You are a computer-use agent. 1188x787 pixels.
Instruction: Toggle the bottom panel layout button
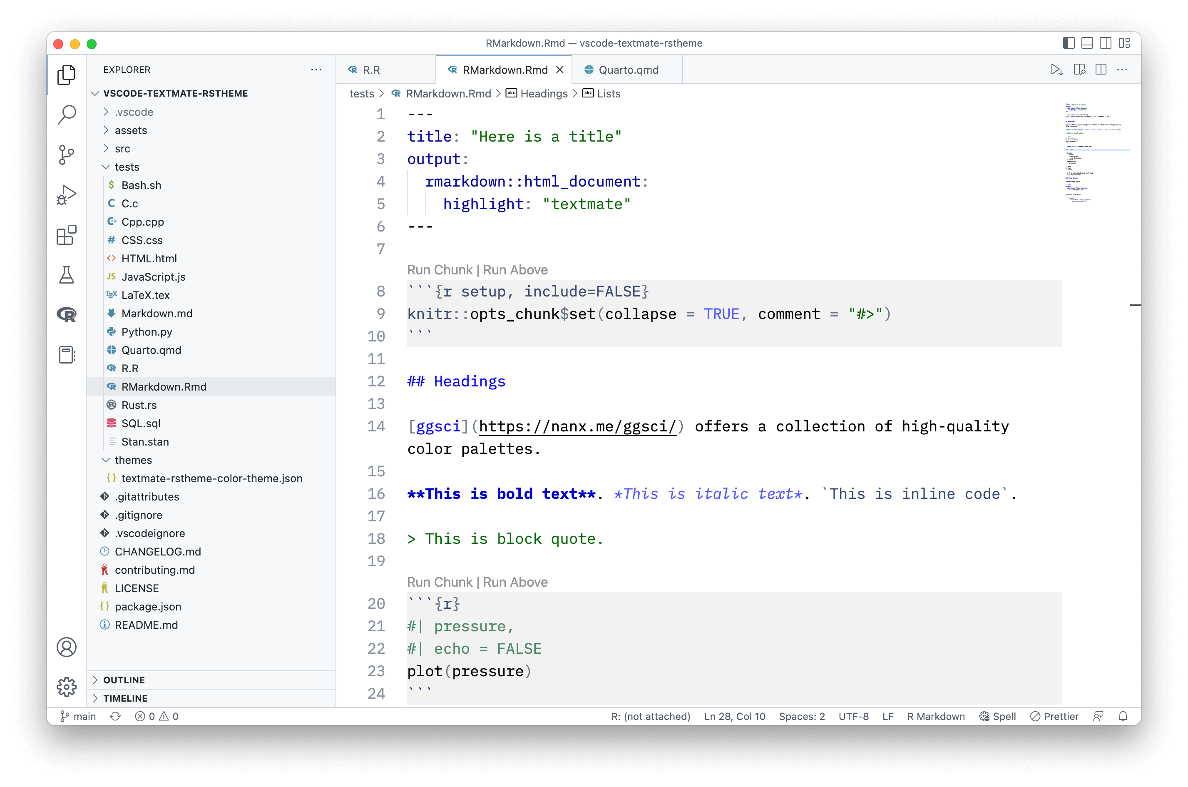[1087, 43]
